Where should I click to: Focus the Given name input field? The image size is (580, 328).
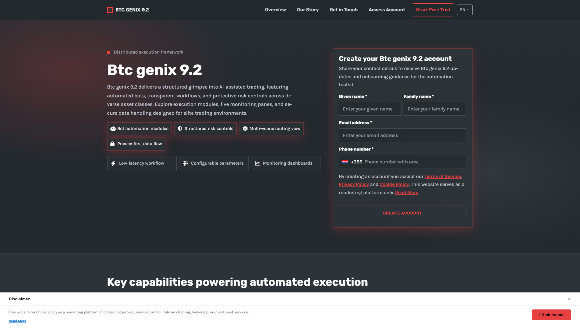370,109
